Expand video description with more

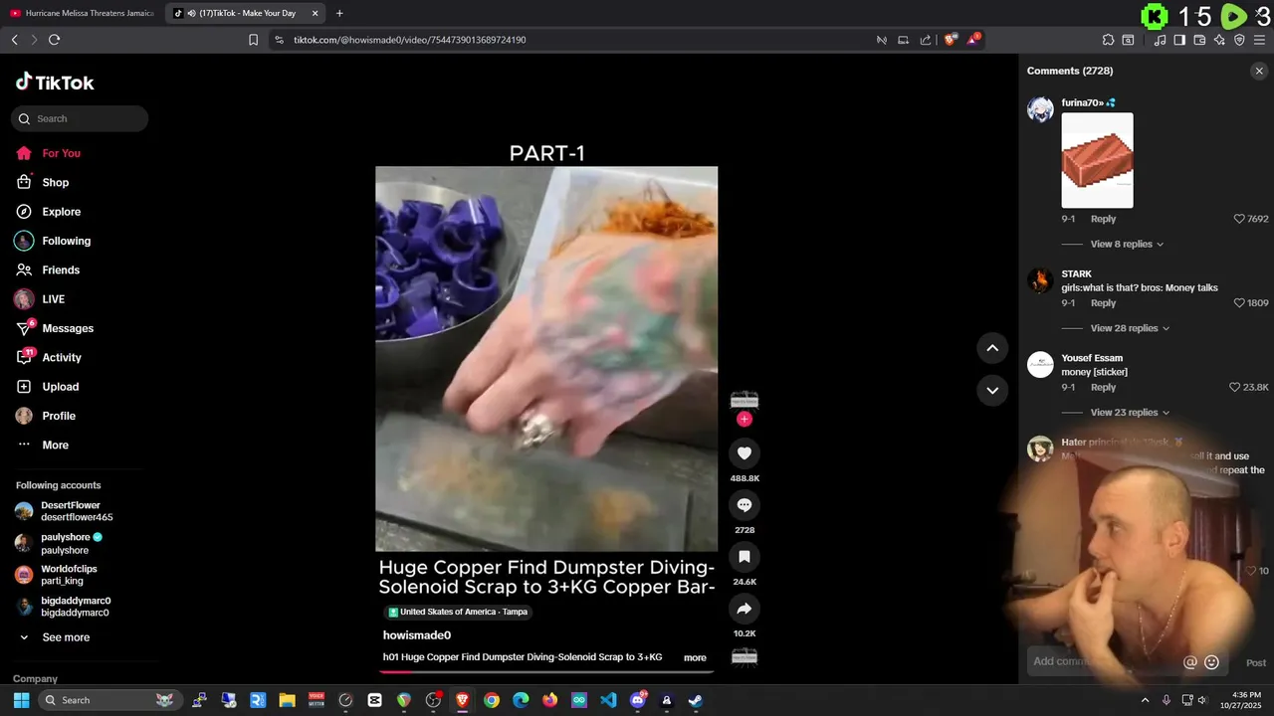coord(695,657)
